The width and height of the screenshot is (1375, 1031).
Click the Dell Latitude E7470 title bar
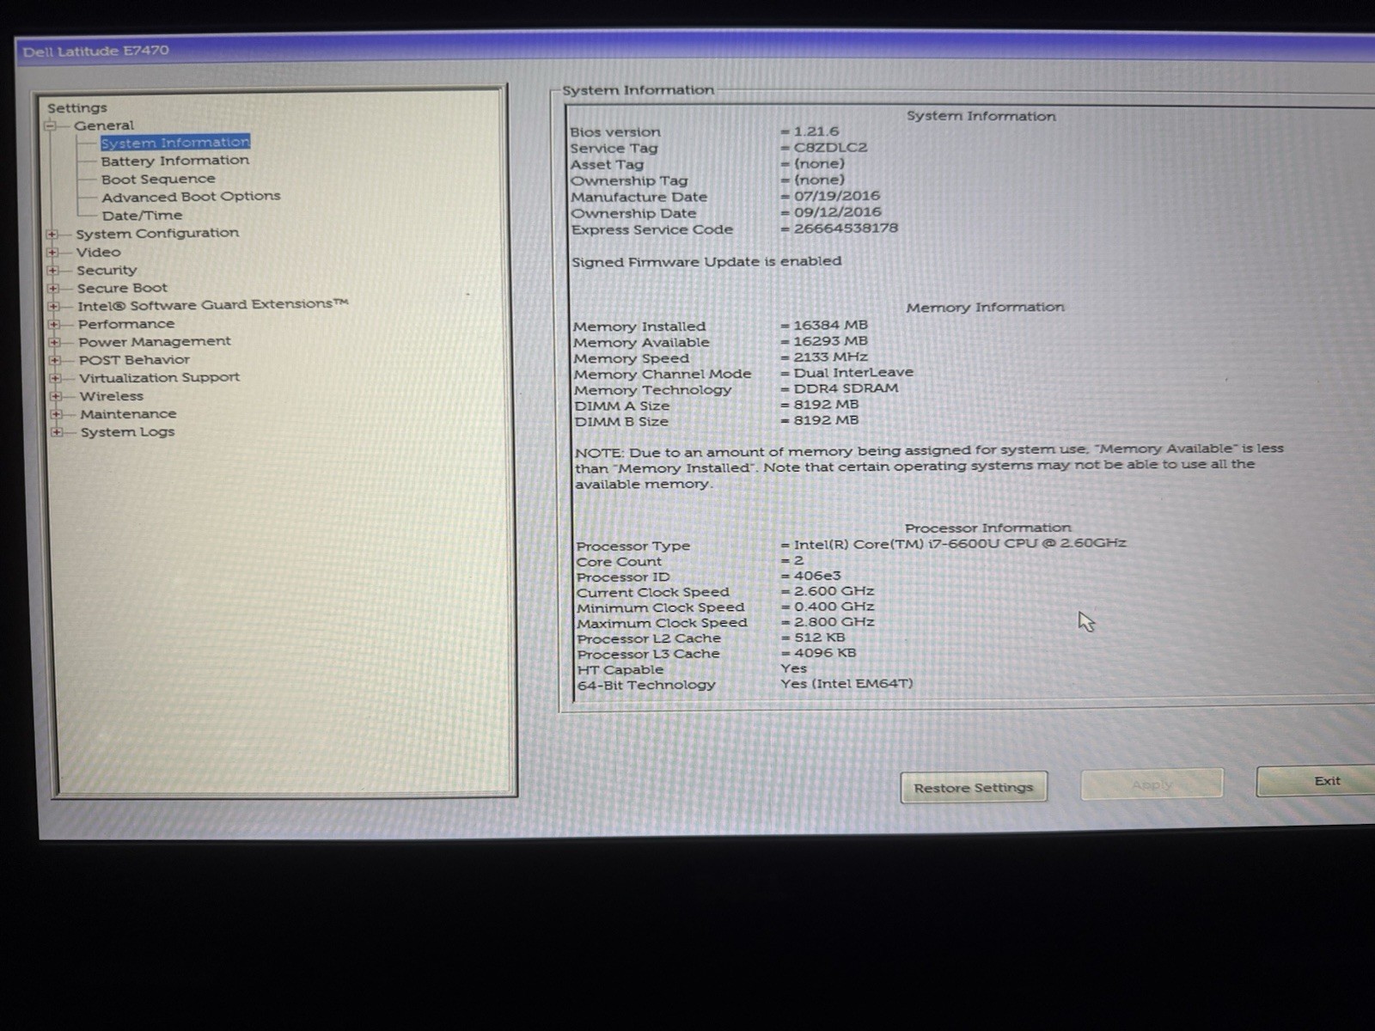696,50
